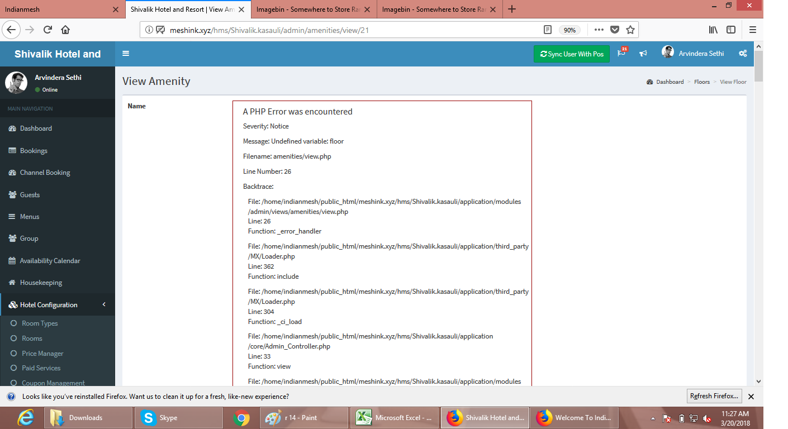Open the notifications flag icon with badge 21
Viewport: 788px width, 429px height.
pyautogui.click(x=621, y=53)
